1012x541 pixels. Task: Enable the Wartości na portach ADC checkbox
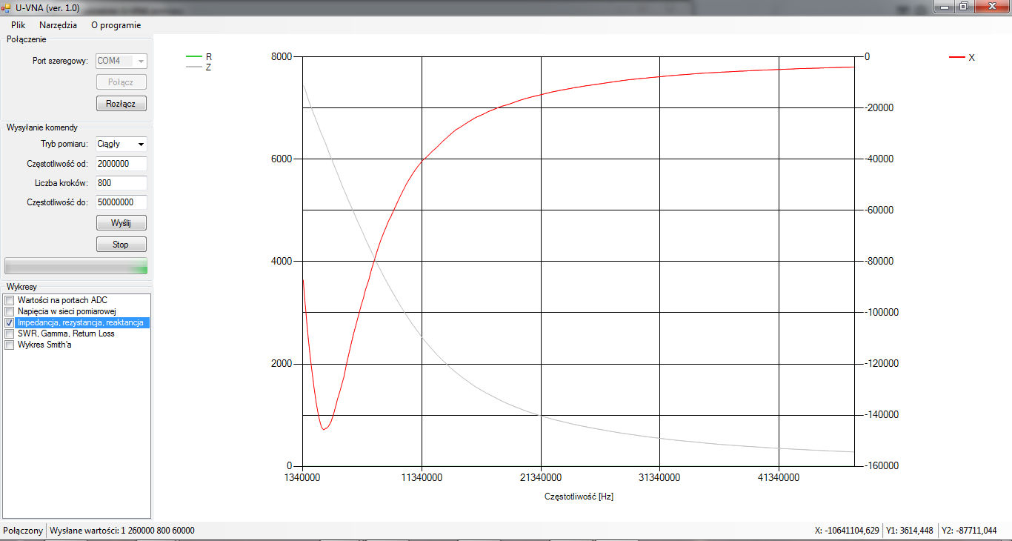pos(10,300)
